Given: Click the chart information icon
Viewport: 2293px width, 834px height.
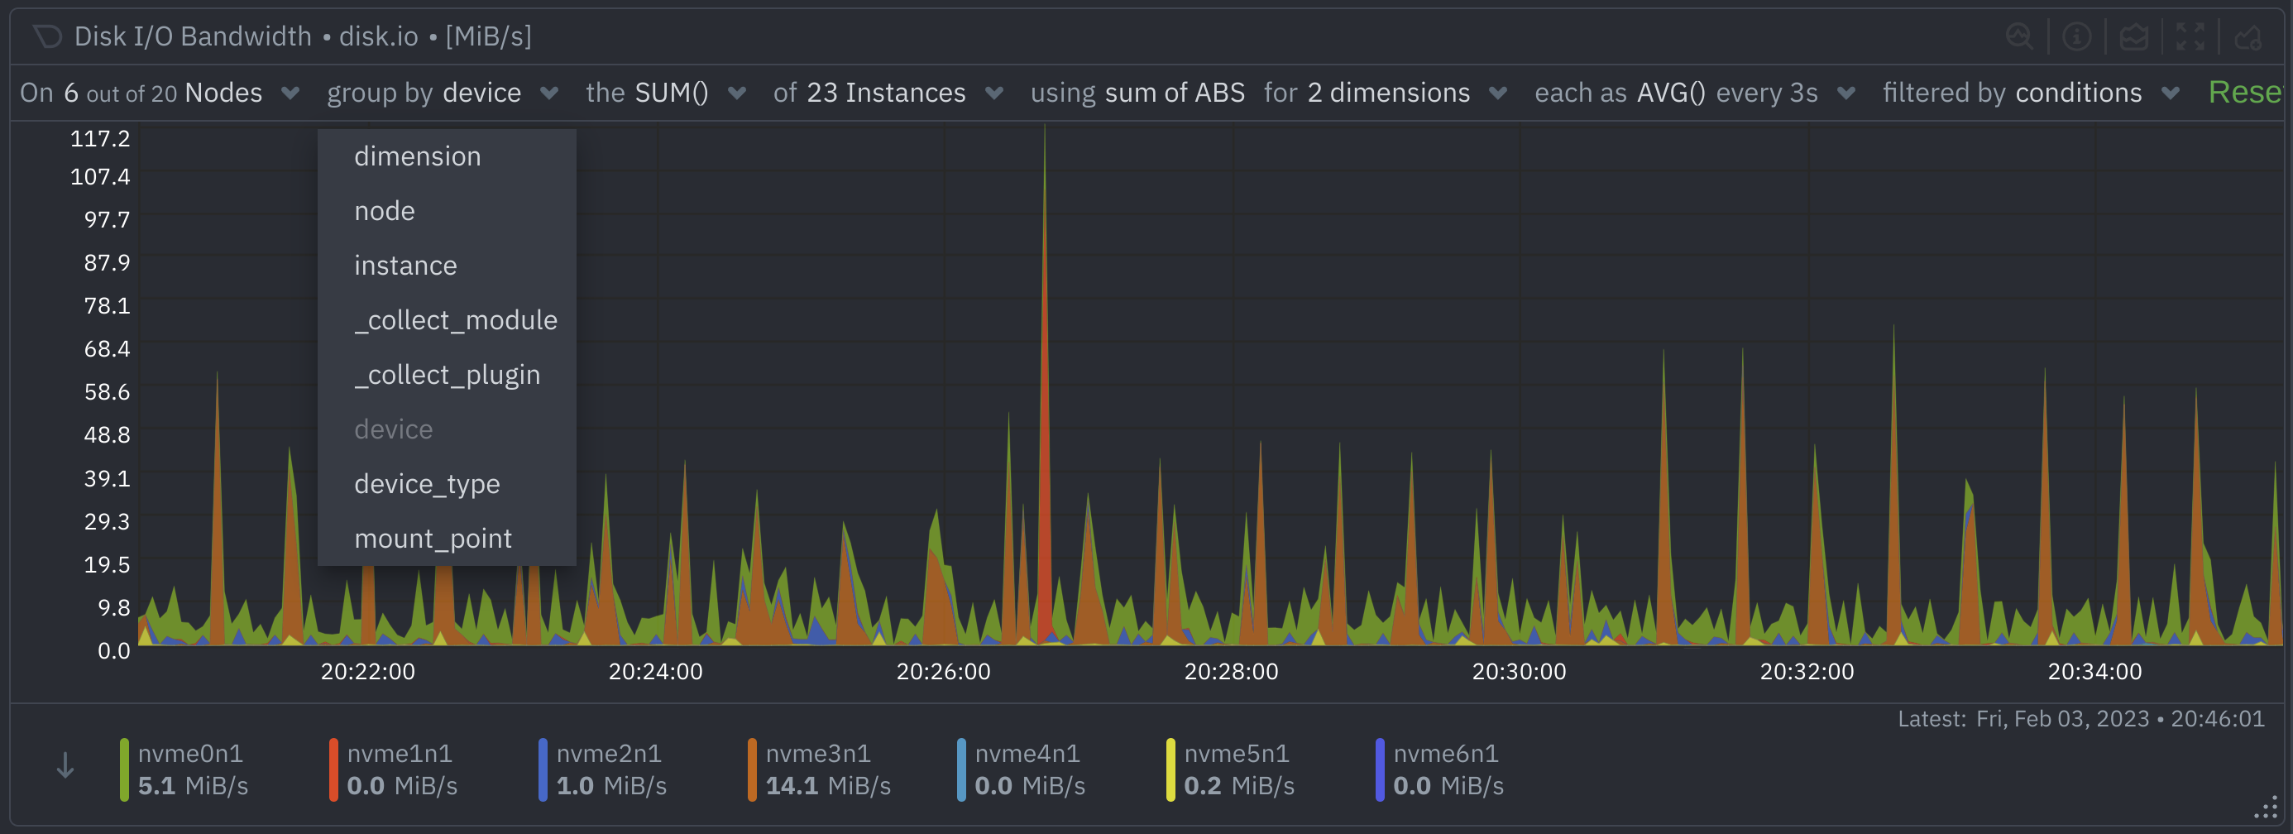Looking at the screenshot, I should (x=2075, y=36).
